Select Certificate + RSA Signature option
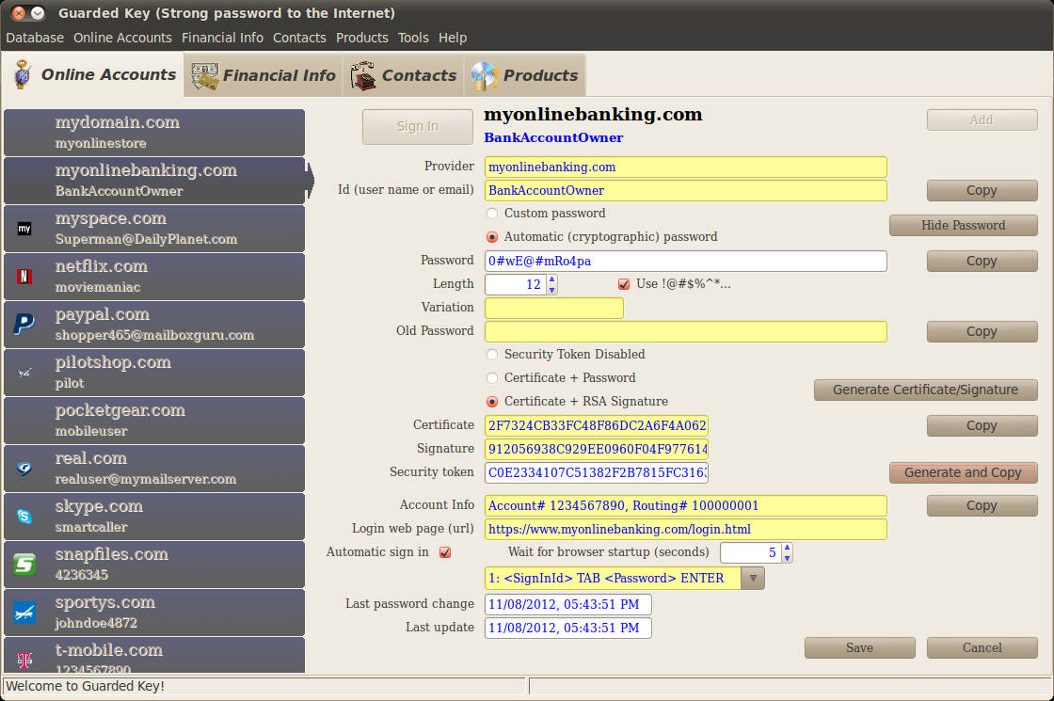The height and width of the screenshot is (701, 1054). [492, 402]
